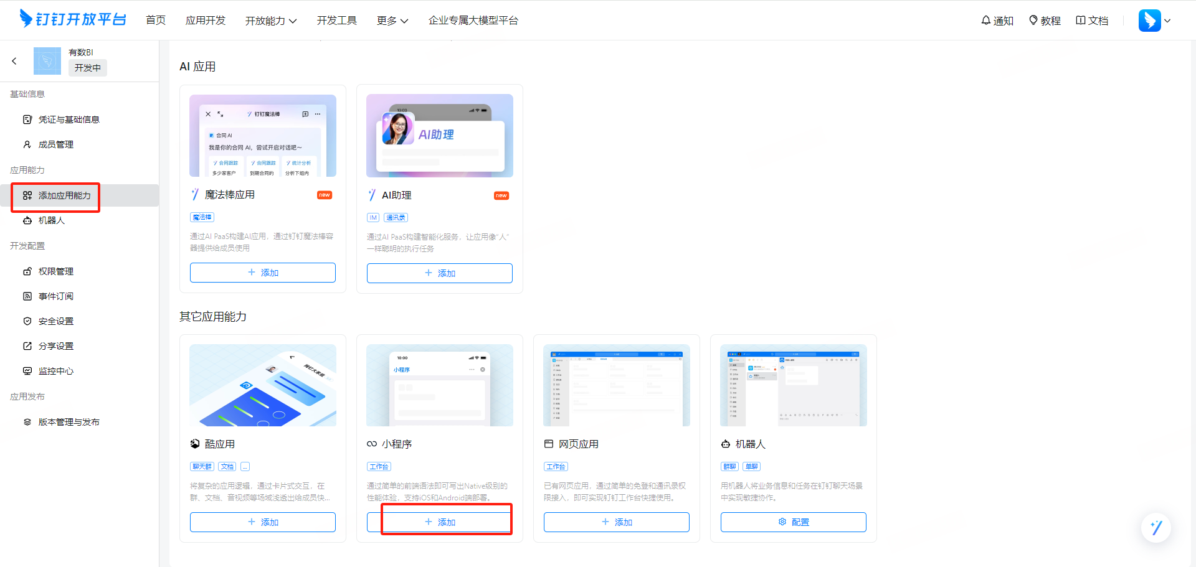
Task: Open the 教程 tutorial link
Action: [1045, 21]
